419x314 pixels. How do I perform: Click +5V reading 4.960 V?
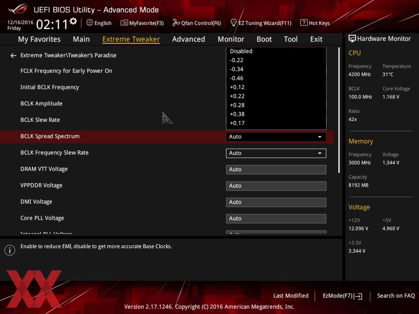point(391,228)
